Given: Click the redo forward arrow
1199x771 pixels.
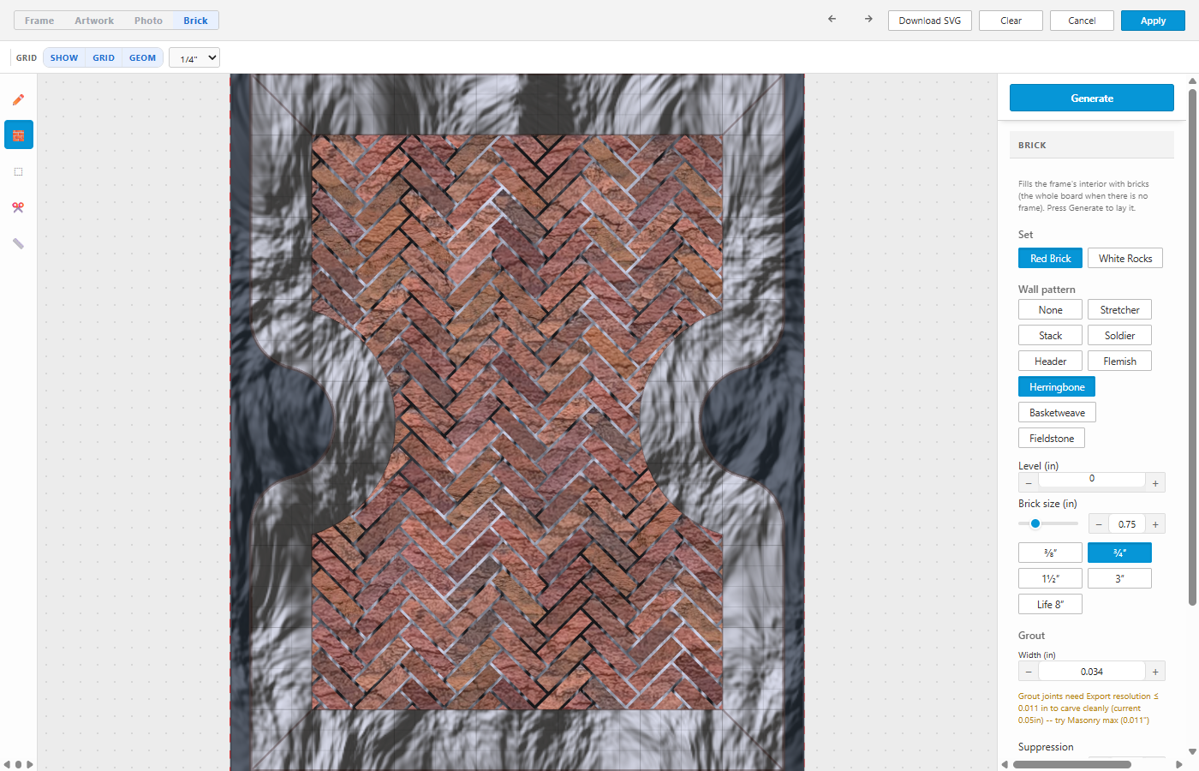Looking at the screenshot, I should (x=868, y=19).
